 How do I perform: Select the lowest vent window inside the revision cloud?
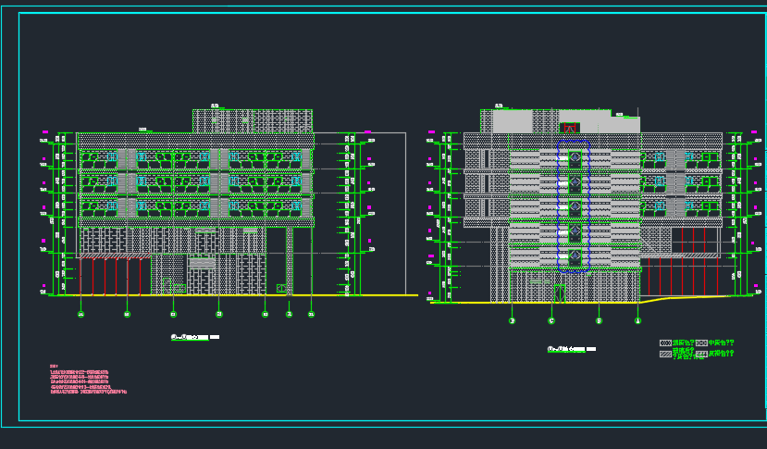pyautogui.click(x=575, y=256)
